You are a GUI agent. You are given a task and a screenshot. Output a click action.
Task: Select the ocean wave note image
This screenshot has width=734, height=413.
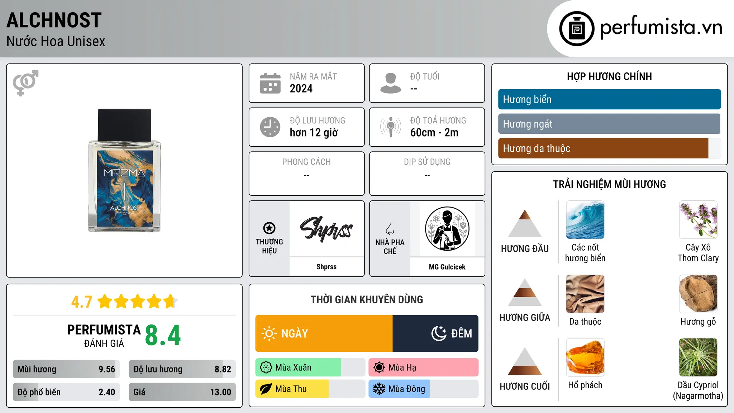[585, 220]
